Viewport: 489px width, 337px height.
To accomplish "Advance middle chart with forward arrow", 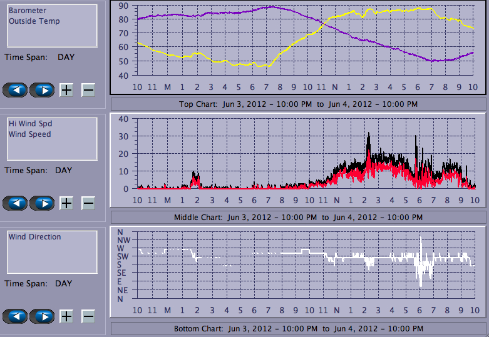I will click(43, 203).
